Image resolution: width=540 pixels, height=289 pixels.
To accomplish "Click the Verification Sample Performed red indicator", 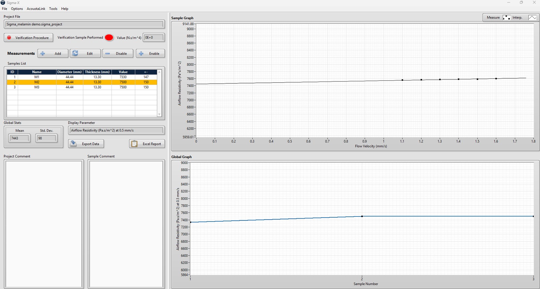I will (109, 37).
